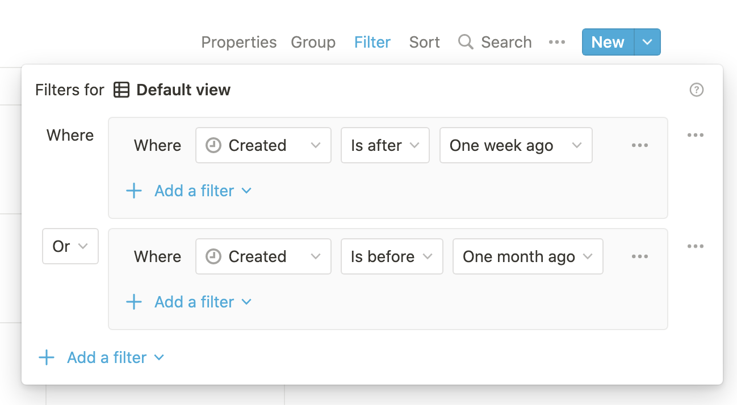737x405 pixels.
Task: Click the table icon beside Default view
Action: [122, 90]
